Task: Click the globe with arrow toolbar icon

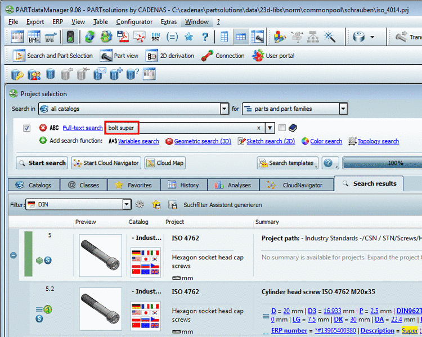Action: 106,37
